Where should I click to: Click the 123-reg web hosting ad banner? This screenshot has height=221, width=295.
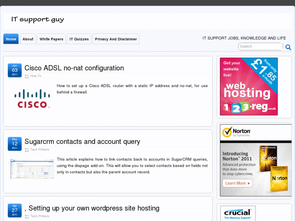pyautogui.click(x=249, y=86)
